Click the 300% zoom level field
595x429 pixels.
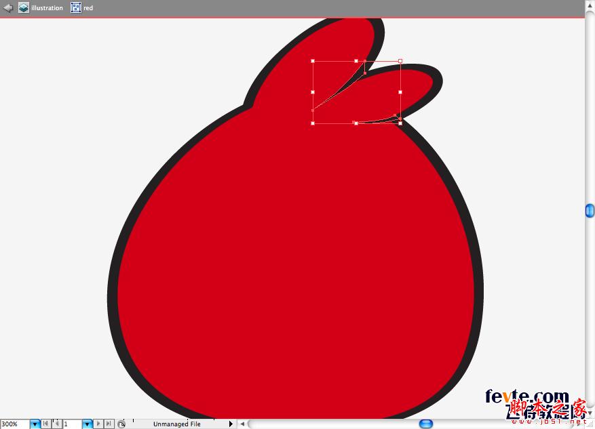(x=15, y=424)
